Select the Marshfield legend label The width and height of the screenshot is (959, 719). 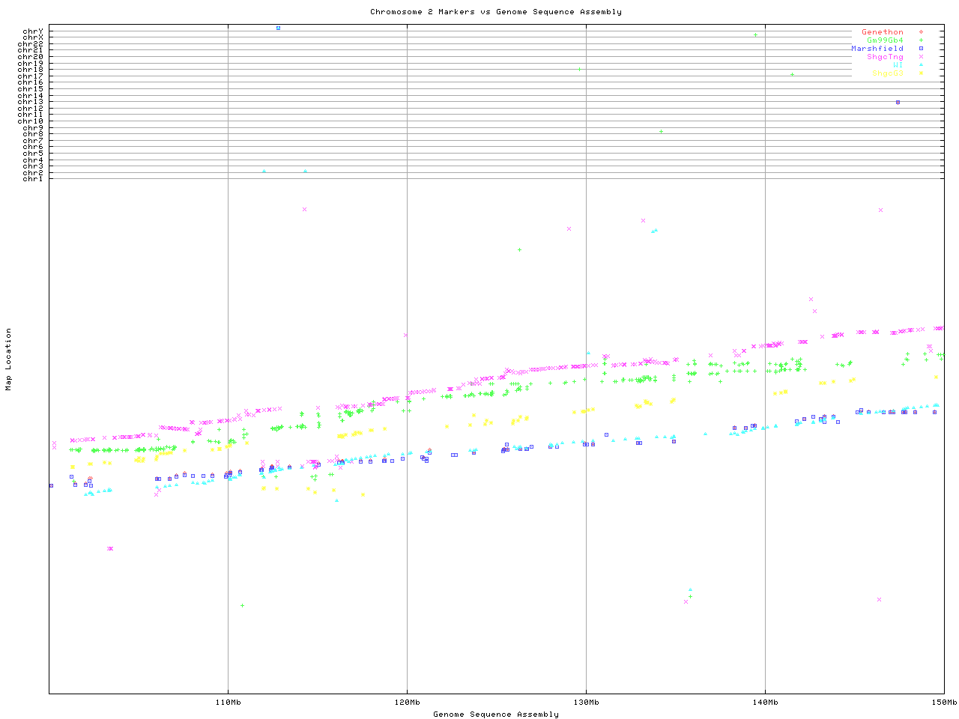(x=877, y=49)
